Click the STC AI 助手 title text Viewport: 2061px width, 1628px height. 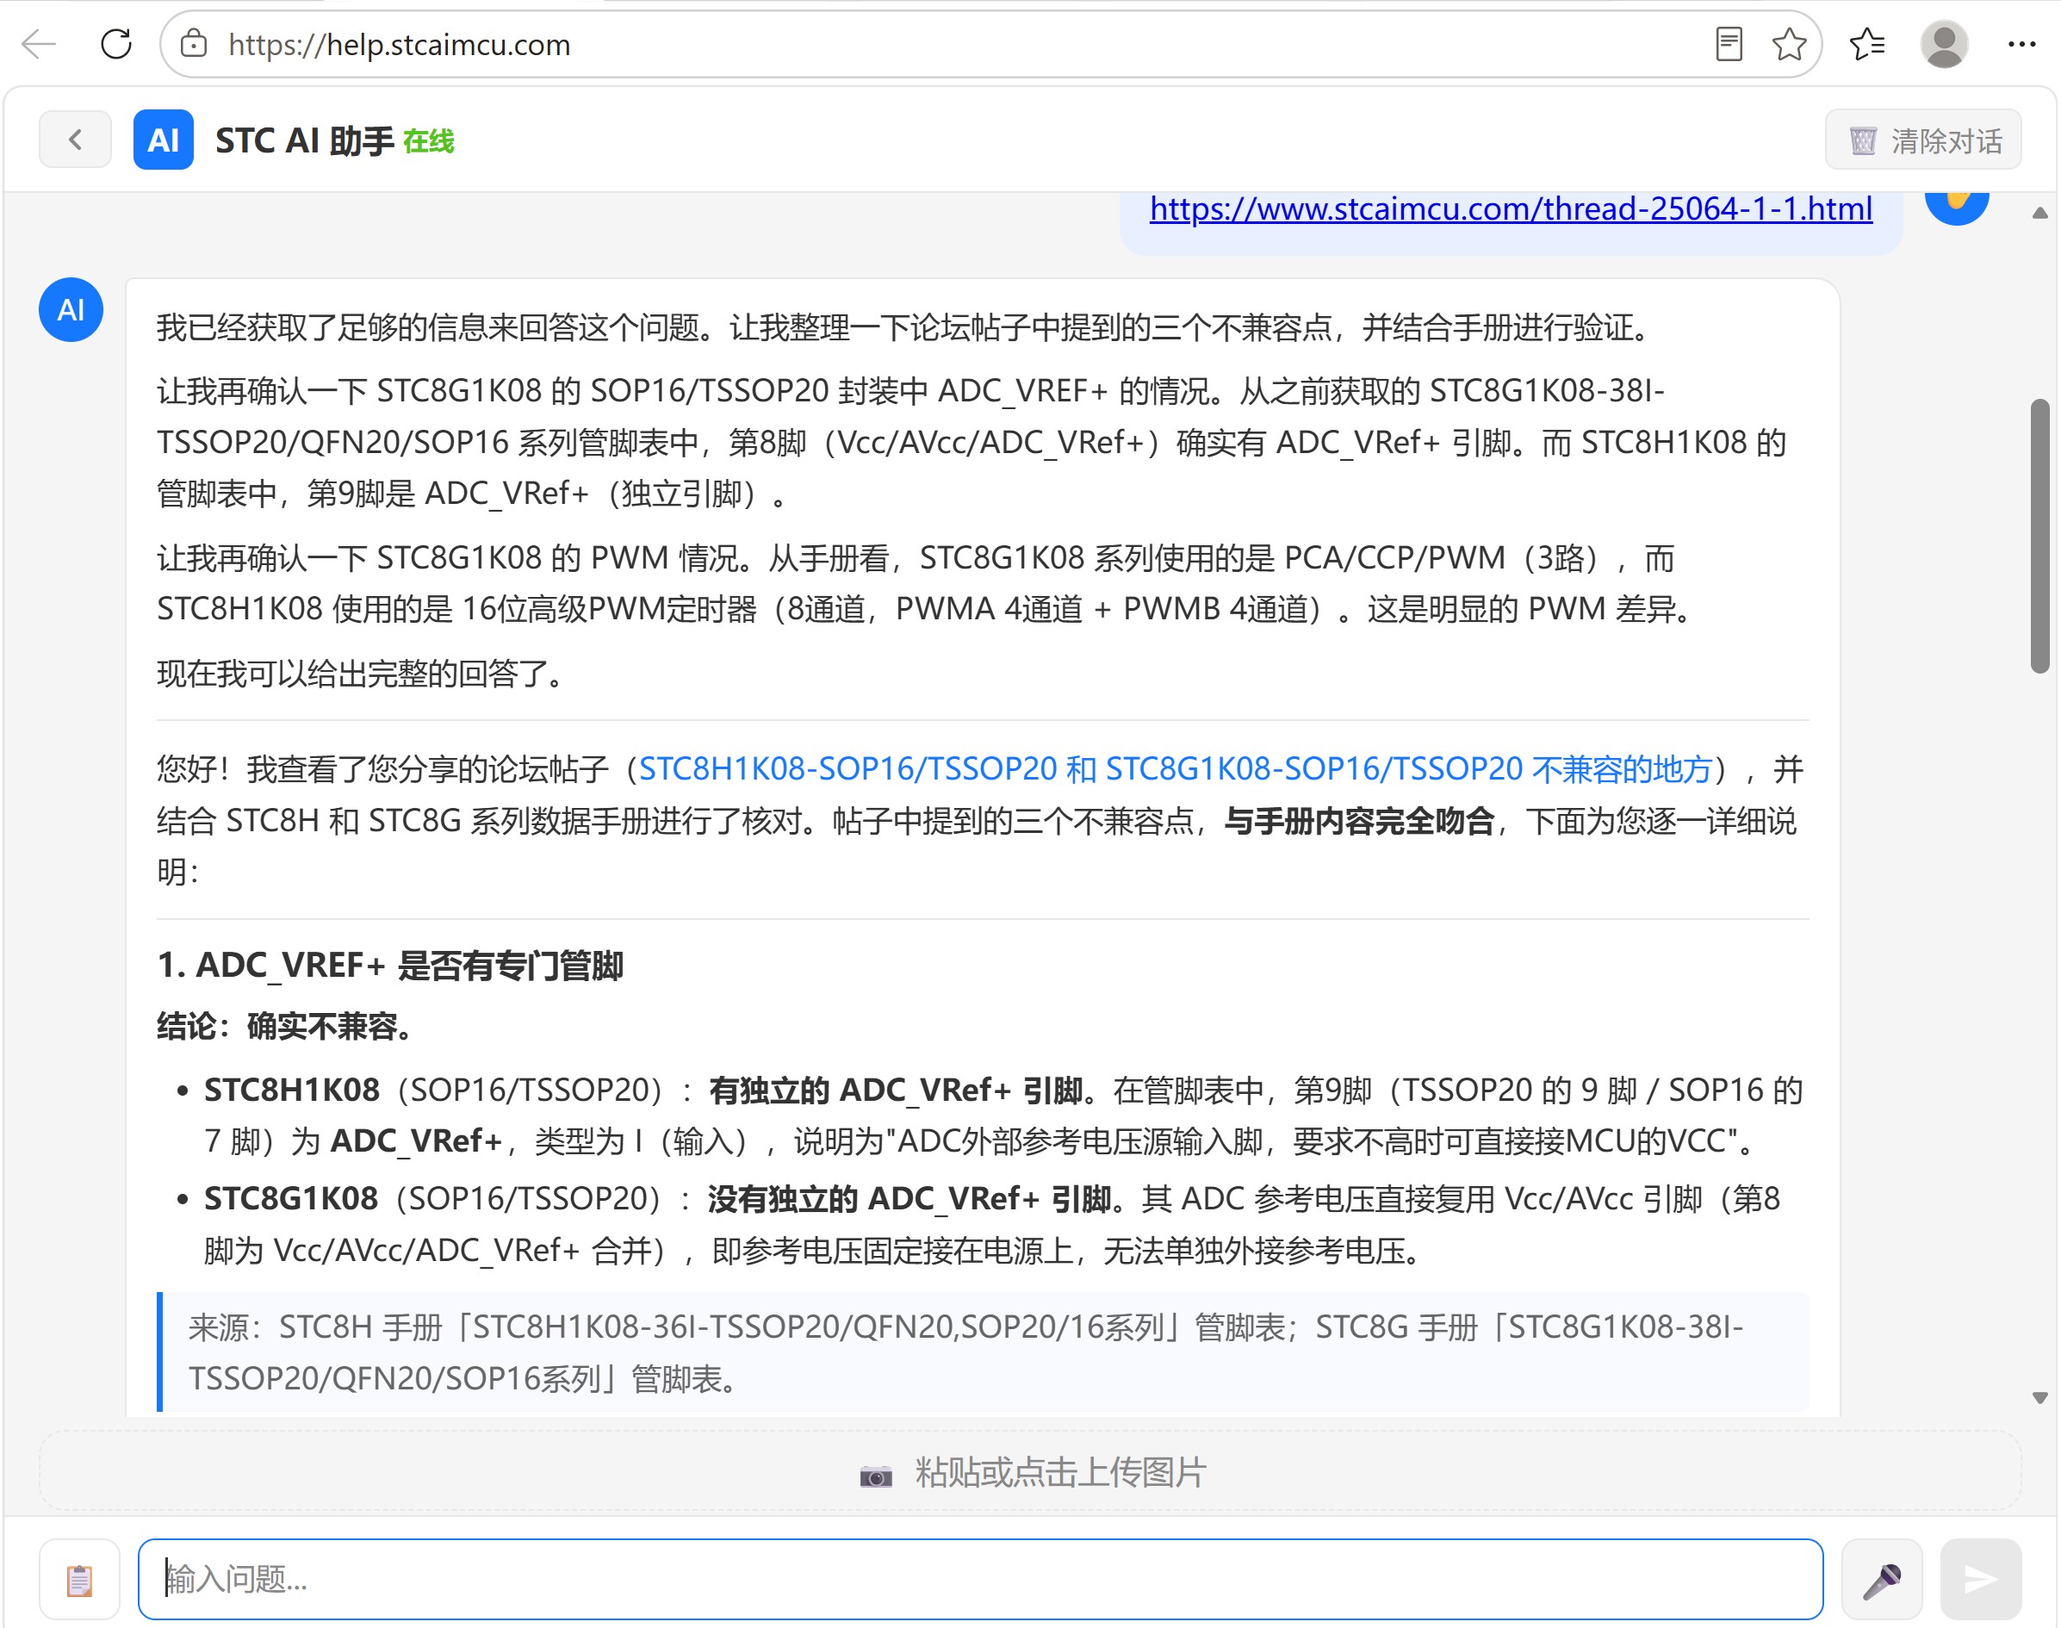pos(304,141)
